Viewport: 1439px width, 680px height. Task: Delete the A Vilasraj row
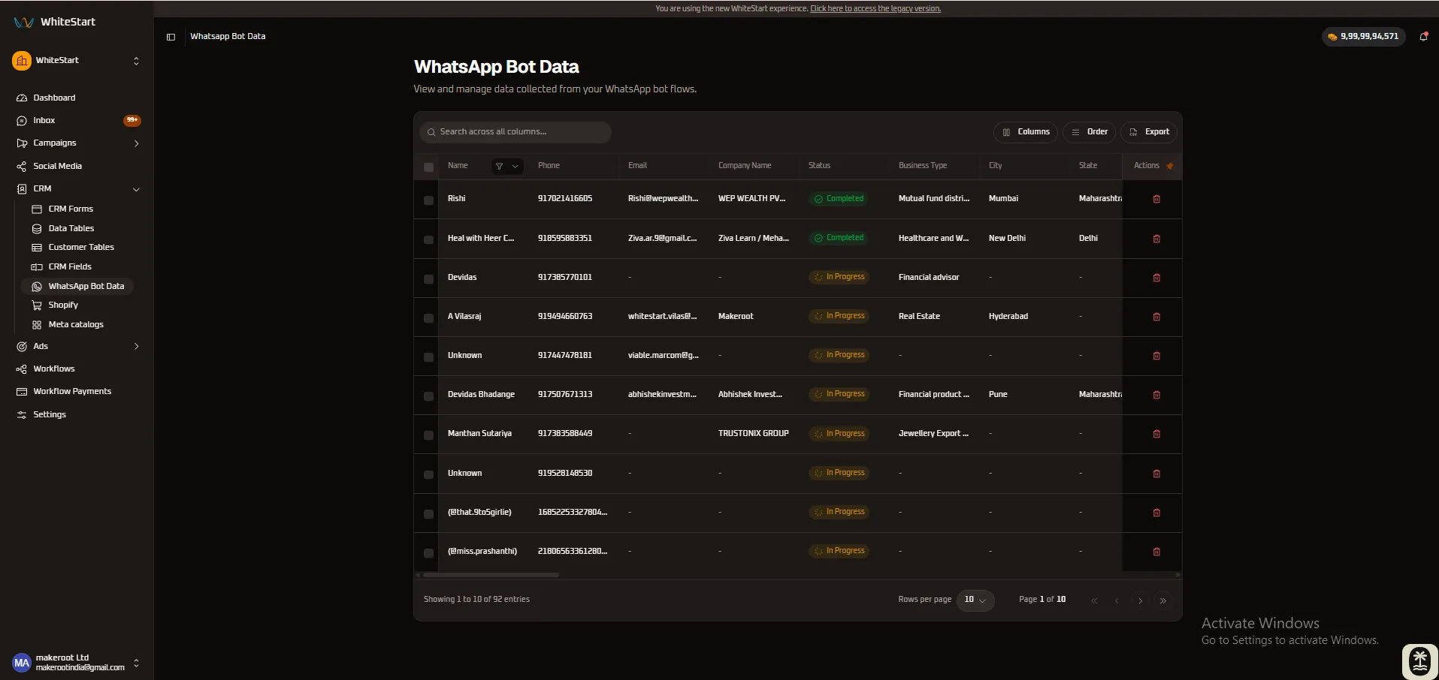[x=1156, y=317]
